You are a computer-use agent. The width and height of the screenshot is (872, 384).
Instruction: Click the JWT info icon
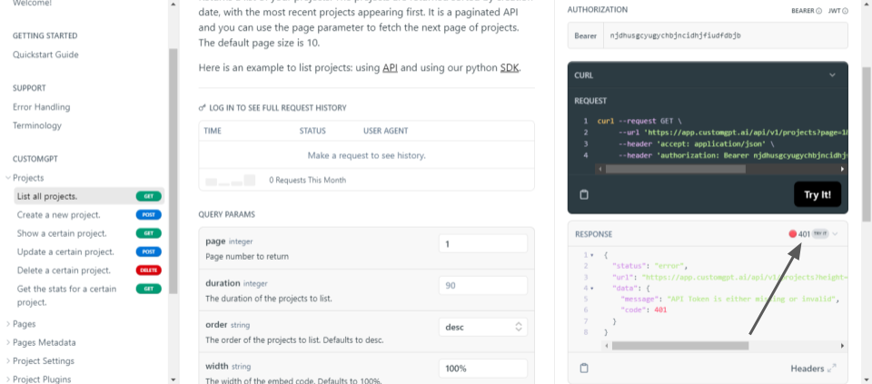click(844, 11)
